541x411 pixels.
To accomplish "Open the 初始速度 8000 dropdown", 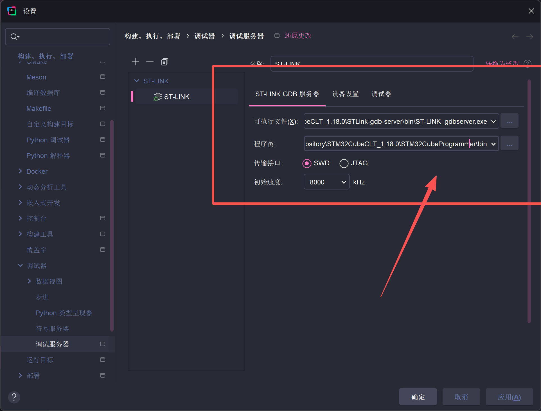I will point(344,182).
